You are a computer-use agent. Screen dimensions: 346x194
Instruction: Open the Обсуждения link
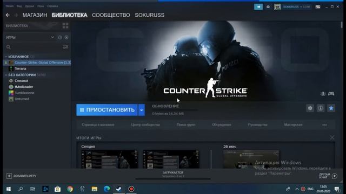click(221, 124)
